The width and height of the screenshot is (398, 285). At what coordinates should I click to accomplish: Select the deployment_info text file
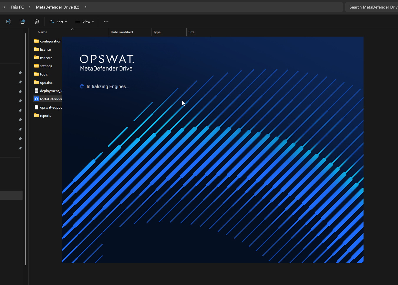click(x=48, y=91)
